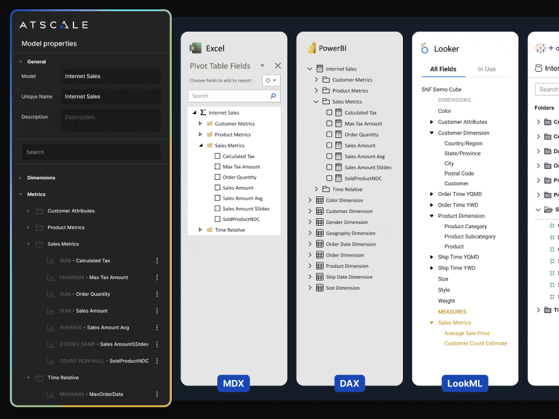Open Pivot Table Fields pane options dropdown

click(x=263, y=66)
